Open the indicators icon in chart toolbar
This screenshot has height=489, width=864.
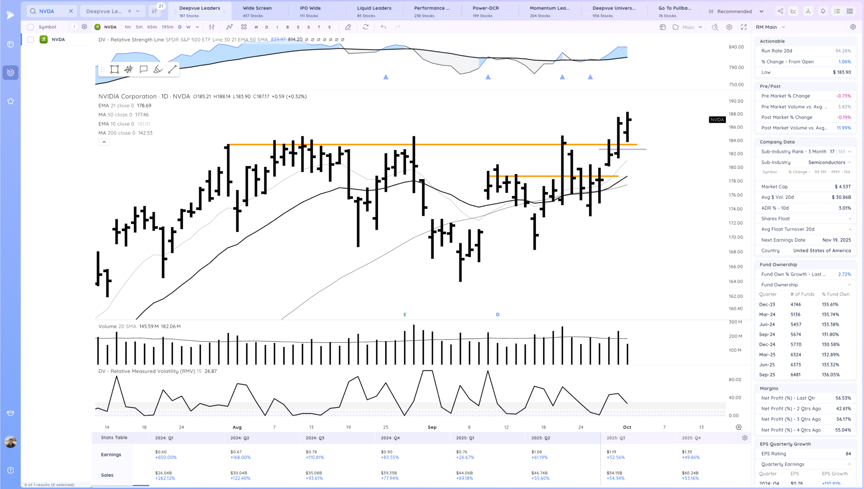coord(230,27)
